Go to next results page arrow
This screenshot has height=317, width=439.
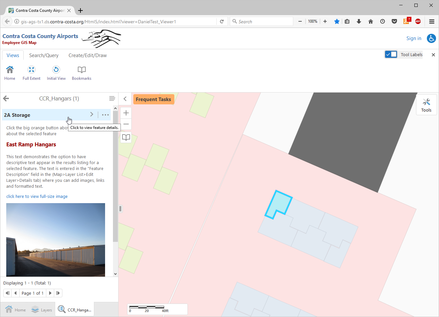point(50,293)
